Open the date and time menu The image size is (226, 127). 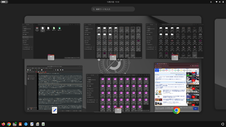tap(113, 2)
